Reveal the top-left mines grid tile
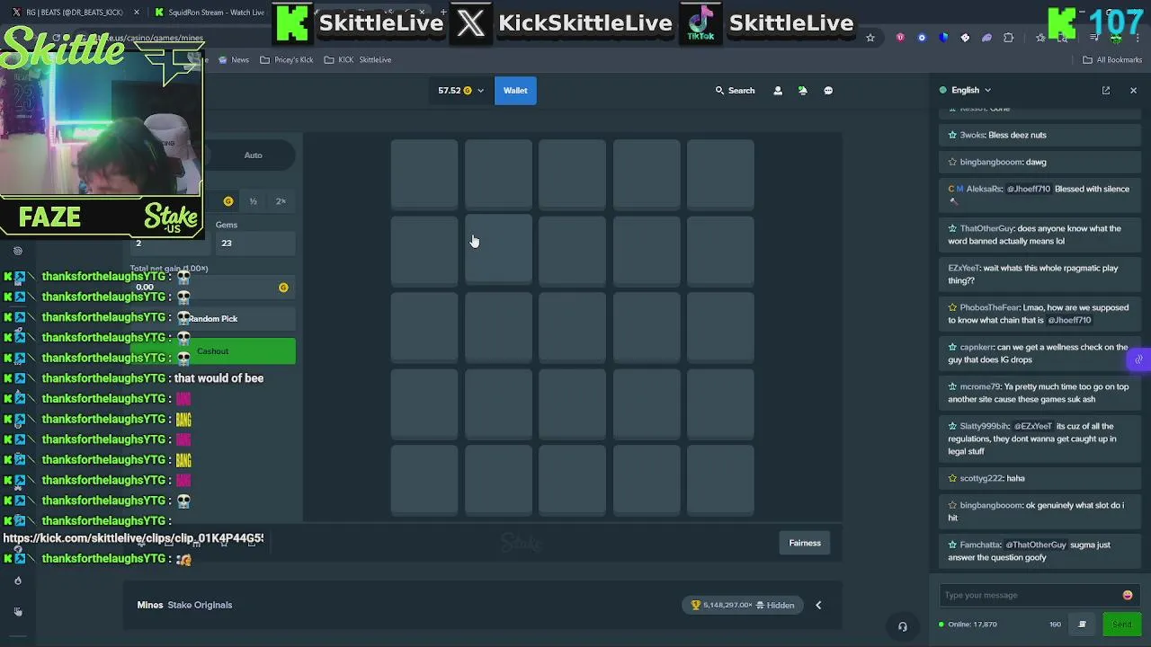This screenshot has height=647, width=1151. click(424, 174)
